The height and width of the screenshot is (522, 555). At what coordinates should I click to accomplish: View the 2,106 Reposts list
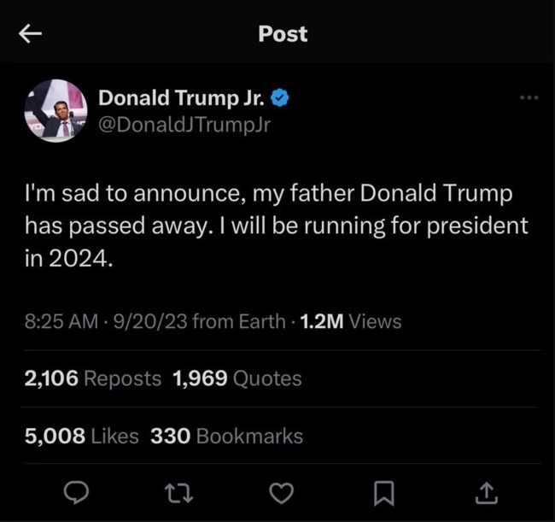[x=92, y=378]
